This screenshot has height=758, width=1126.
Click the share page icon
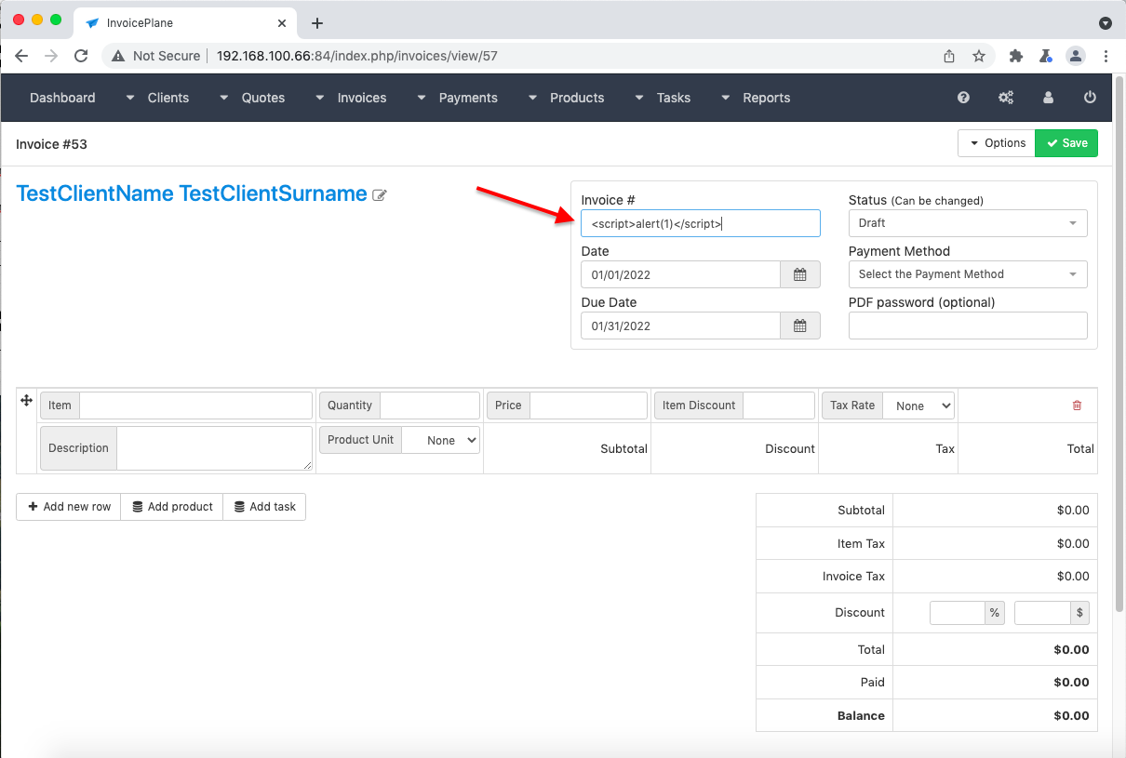949,56
